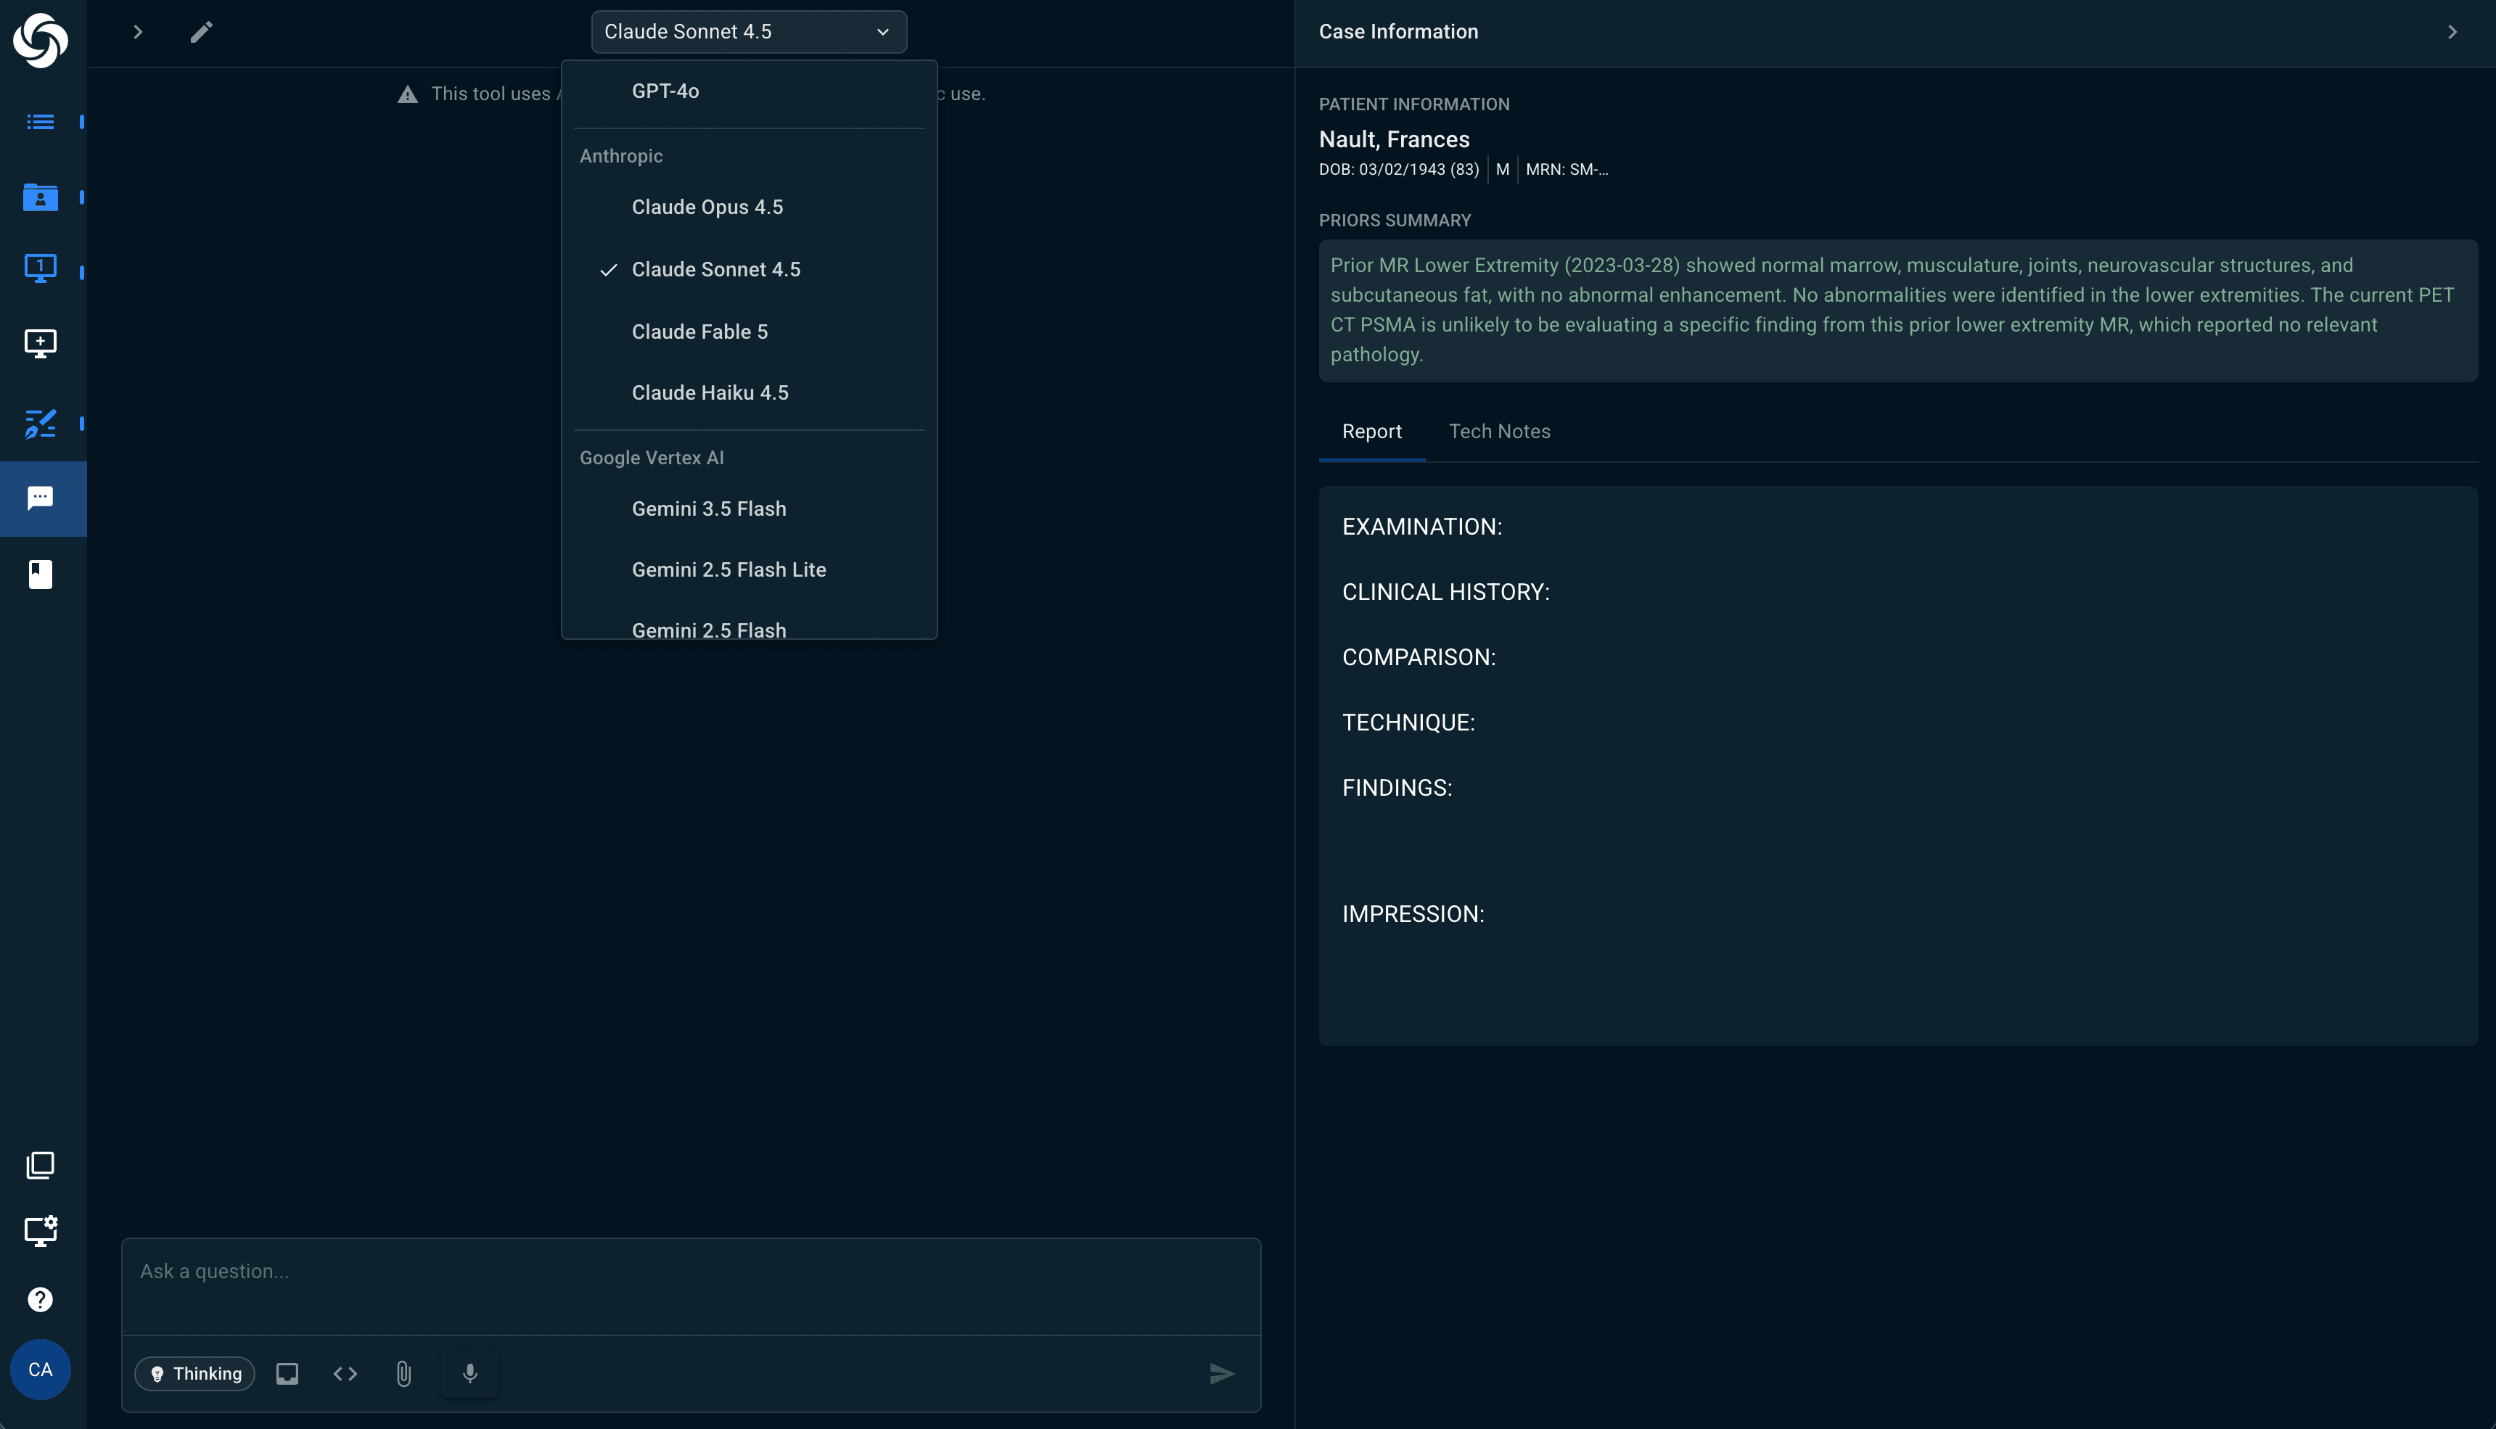Click the Priors Summary text box
2496x1429 pixels.
1897,310
